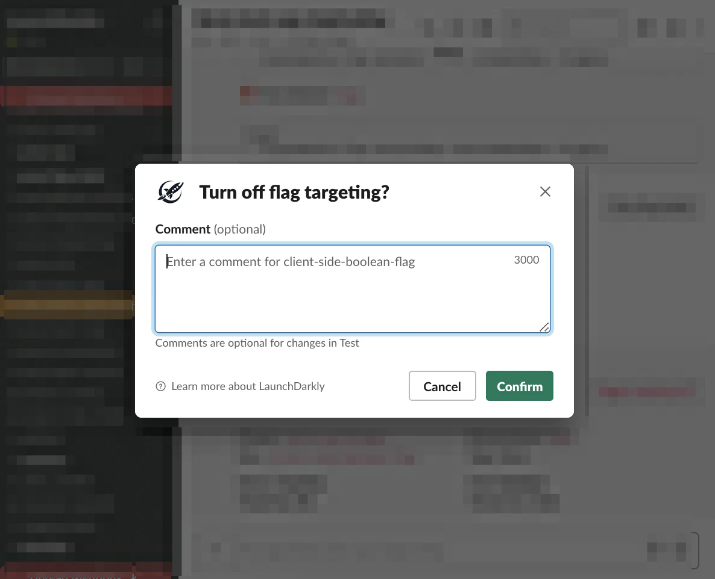Select the red highlighted sidebar row
Viewport: 715px width, 579px height.
coord(87,96)
